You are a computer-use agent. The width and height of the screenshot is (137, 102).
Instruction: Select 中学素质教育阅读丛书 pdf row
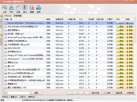coord(69,80)
